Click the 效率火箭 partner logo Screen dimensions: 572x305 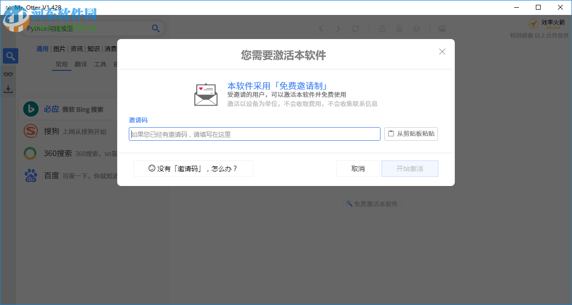(x=547, y=24)
